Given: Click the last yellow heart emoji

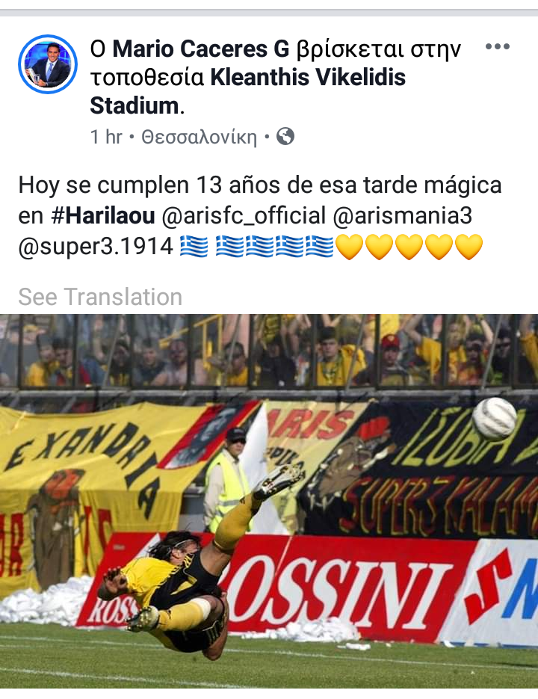Looking at the screenshot, I should tap(469, 247).
